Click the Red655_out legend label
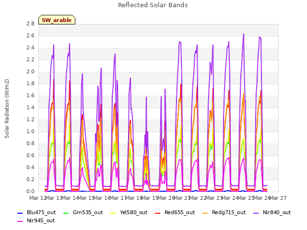This screenshot has height=230, width=307. click(x=179, y=212)
